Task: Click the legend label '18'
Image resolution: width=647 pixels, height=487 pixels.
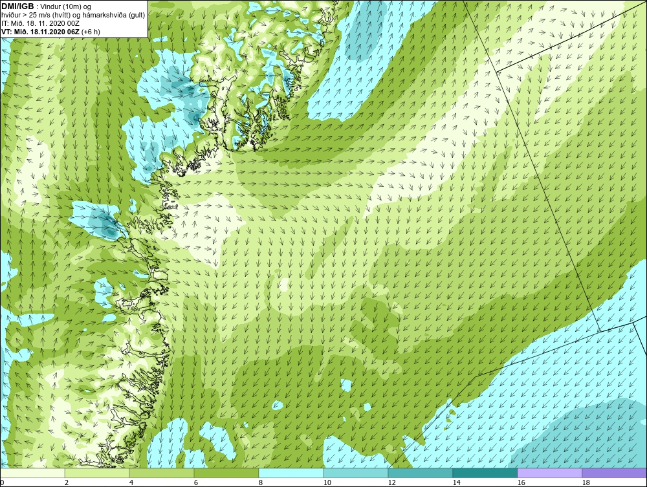Action: [x=586, y=482]
